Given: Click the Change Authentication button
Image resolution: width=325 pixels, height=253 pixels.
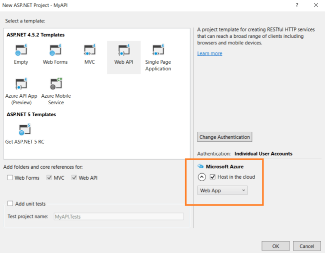Looking at the screenshot, I should tap(224, 137).
